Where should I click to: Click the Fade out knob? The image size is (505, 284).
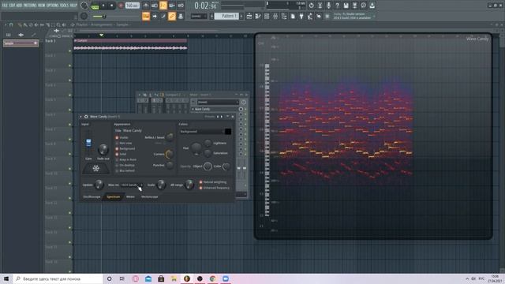[103, 149]
